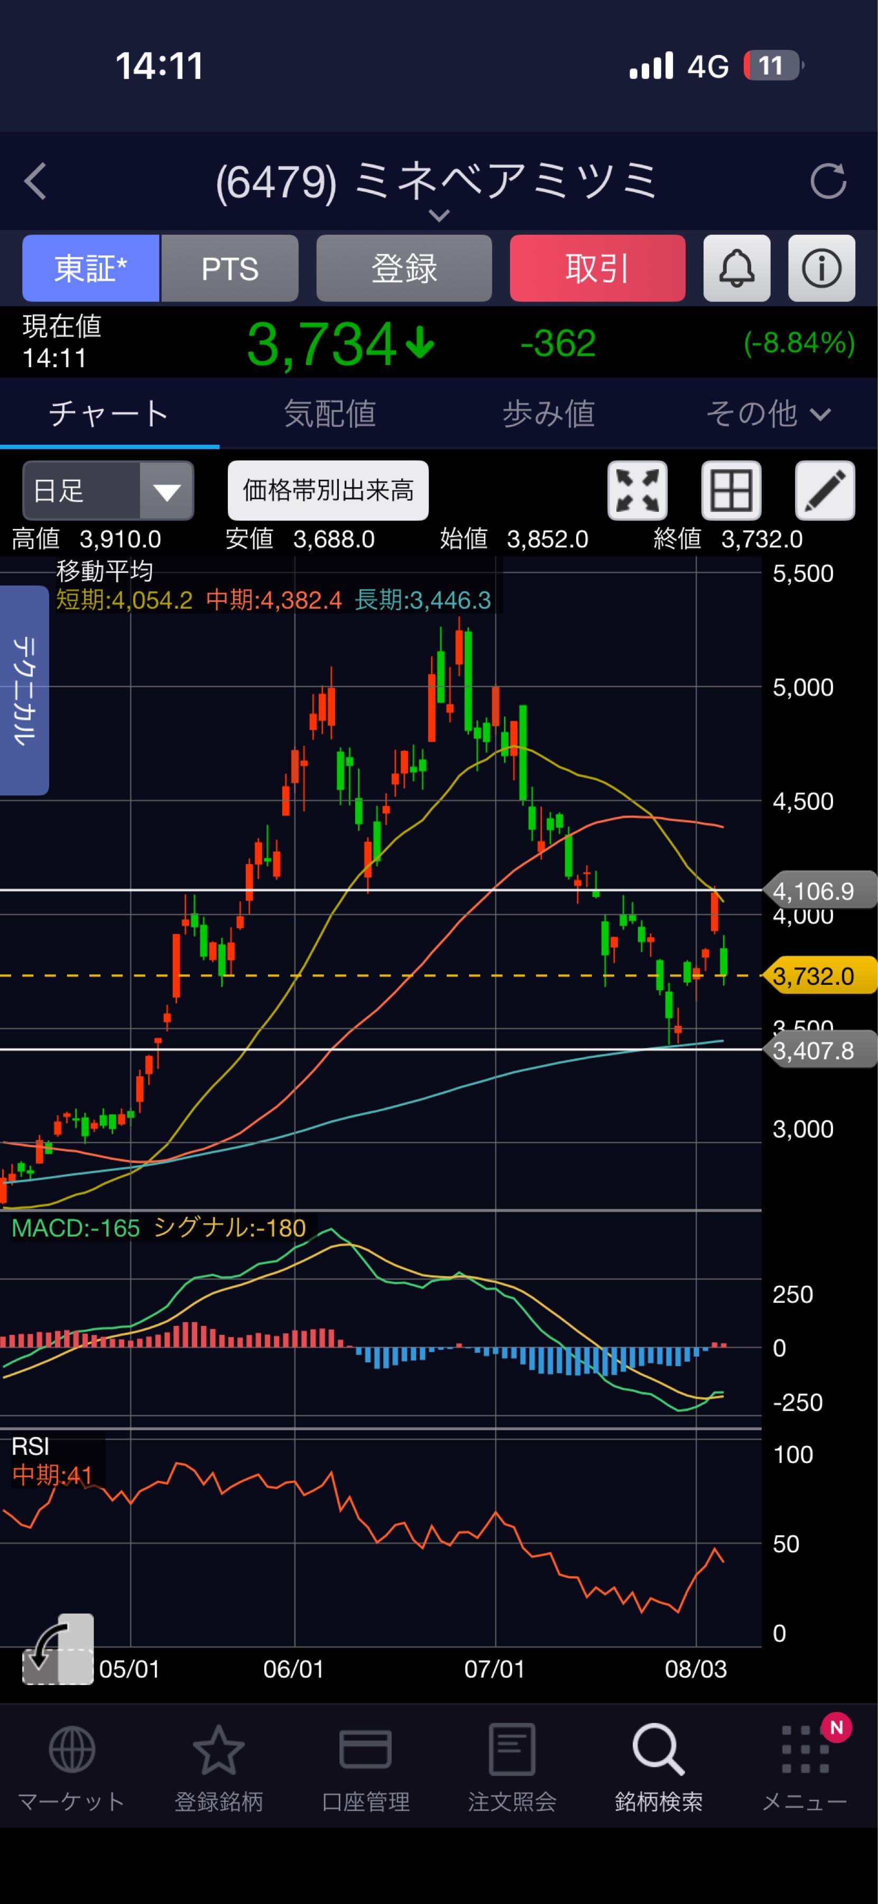Viewport: 878px width, 1904px height.
Task: Select the 3,407.8 price line marker
Action: (x=820, y=1050)
